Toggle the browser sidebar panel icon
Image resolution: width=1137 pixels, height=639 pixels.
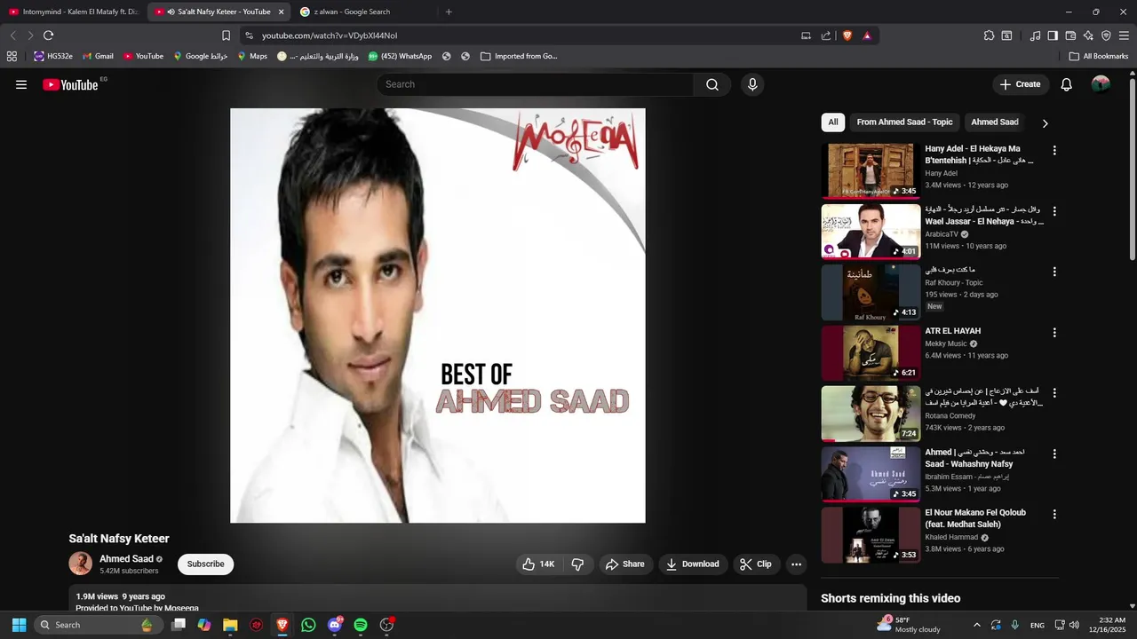click(1053, 35)
